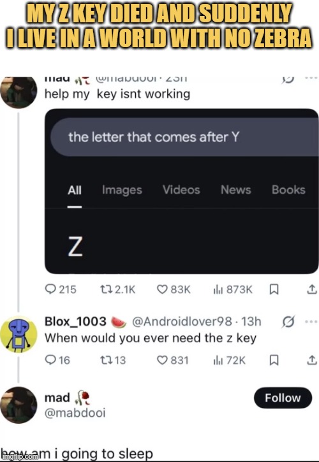
Task: Switch to the Videos search tab
Action: point(181,190)
